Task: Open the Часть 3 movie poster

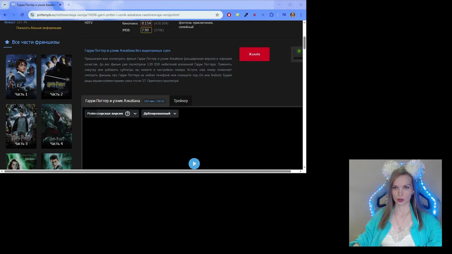Action: (21, 126)
